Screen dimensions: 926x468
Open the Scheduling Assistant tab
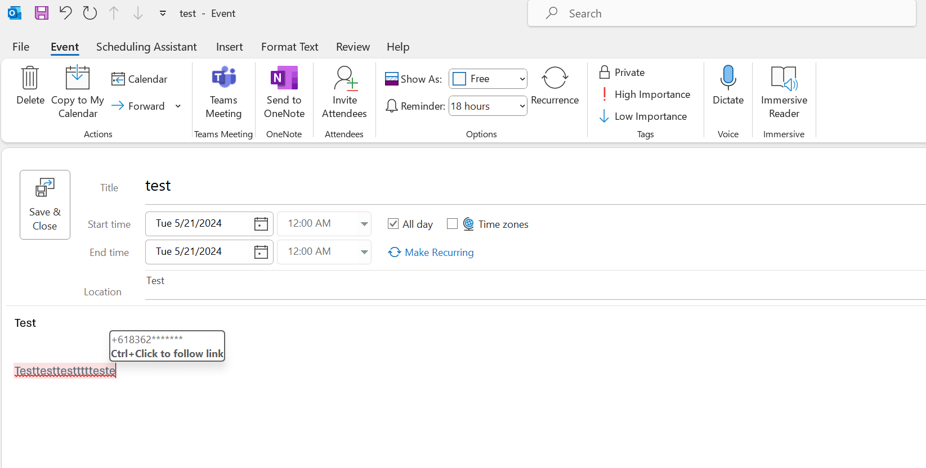[x=146, y=47]
